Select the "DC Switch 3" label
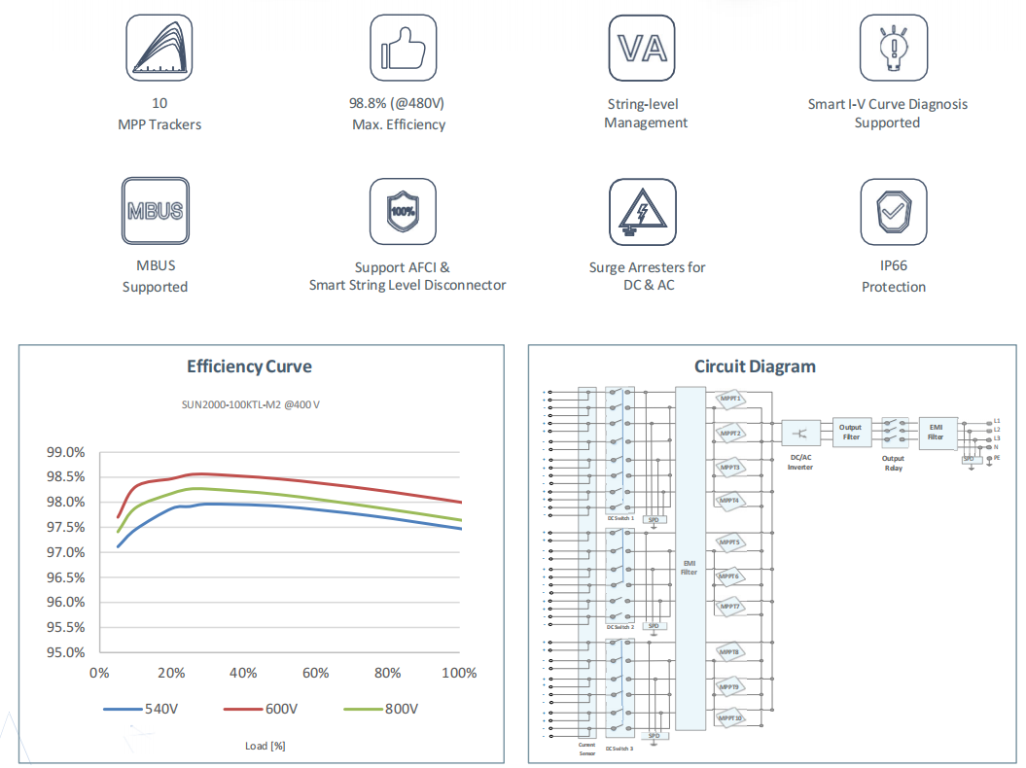The height and width of the screenshot is (768, 1026). pyautogui.click(x=619, y=749)
